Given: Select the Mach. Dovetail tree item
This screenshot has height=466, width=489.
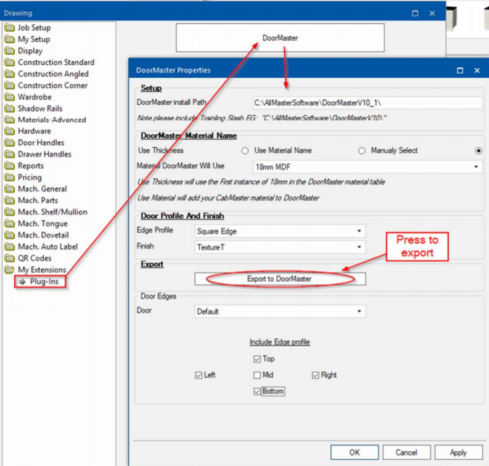Looking at the screenshot, I should point(43,235).
